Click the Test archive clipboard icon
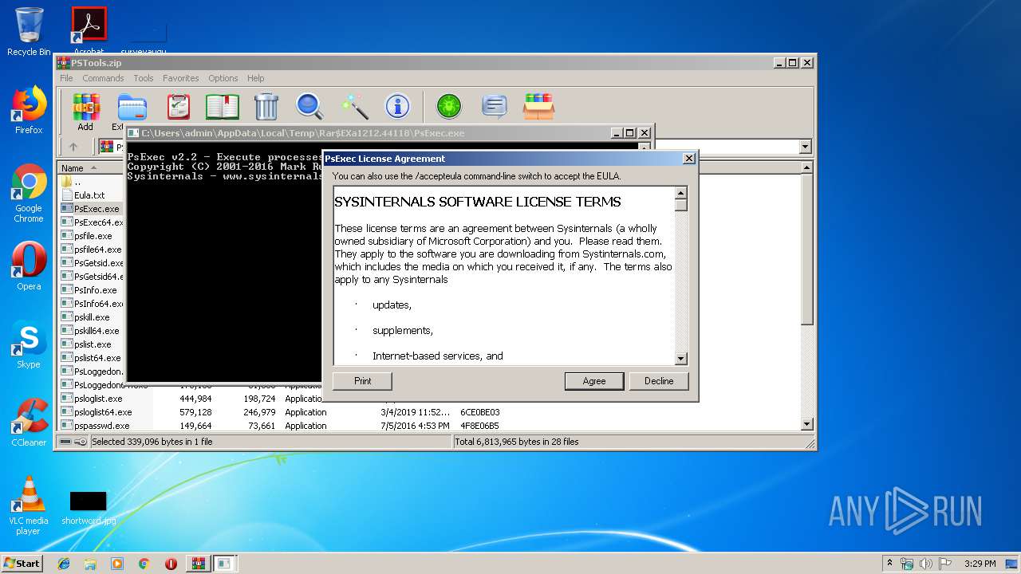Viewport: 1021px width, 574px height. point(179,106)
